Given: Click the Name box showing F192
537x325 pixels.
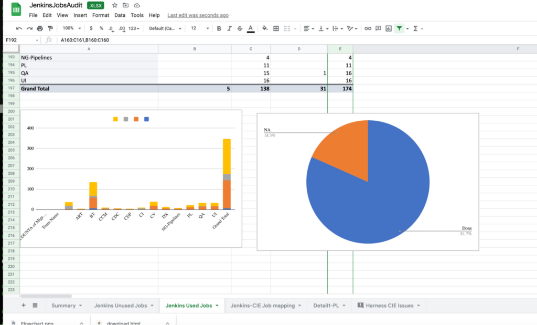Looking at the screenshot, I should (22, 40).
